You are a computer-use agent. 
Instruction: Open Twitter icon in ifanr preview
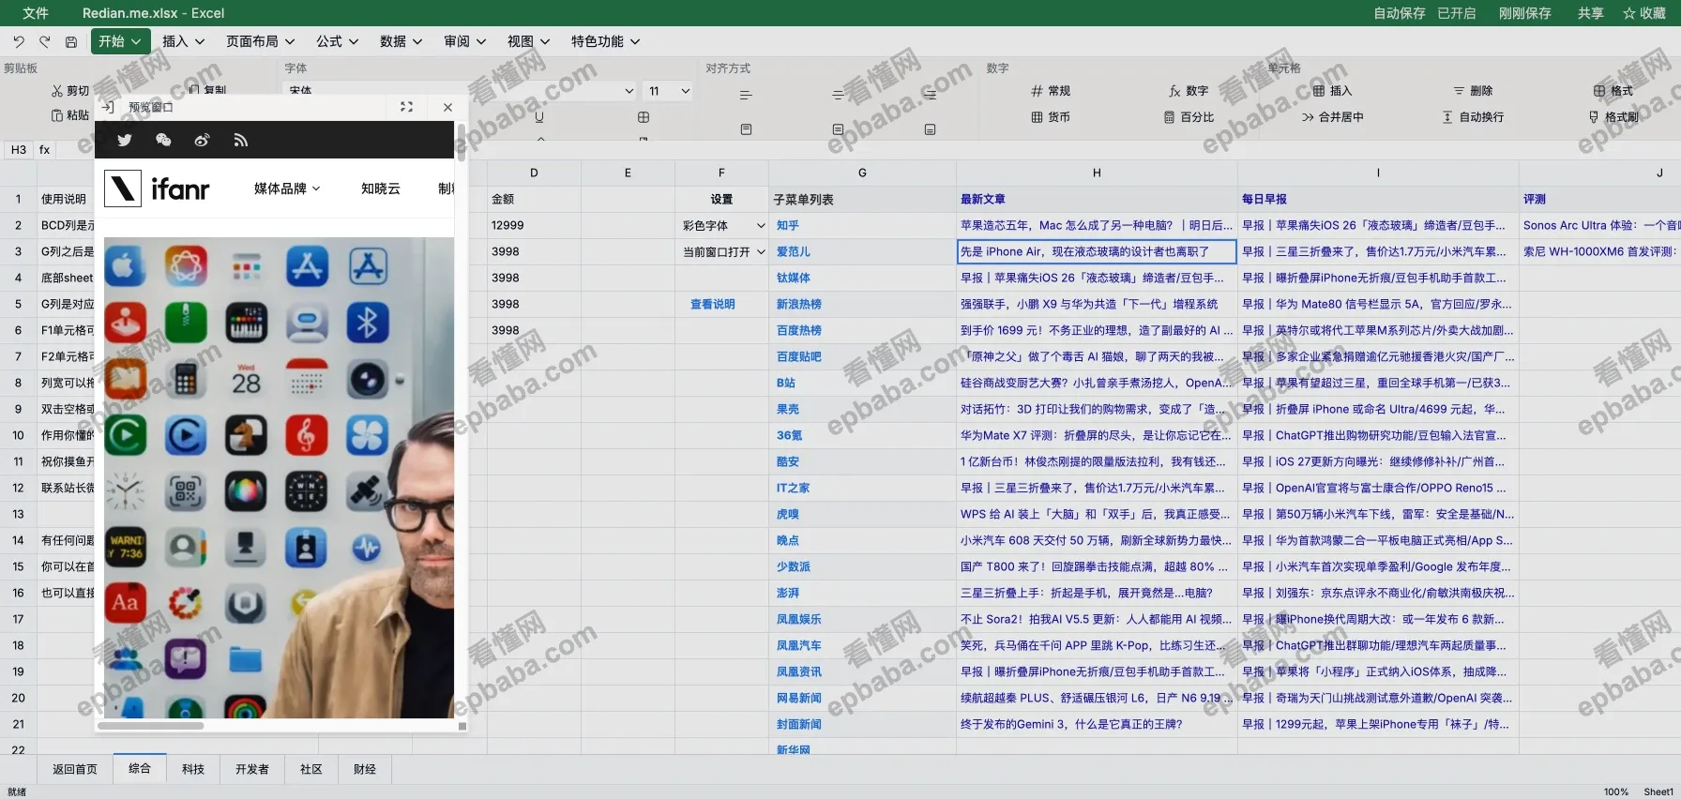(x=124, y=140)
